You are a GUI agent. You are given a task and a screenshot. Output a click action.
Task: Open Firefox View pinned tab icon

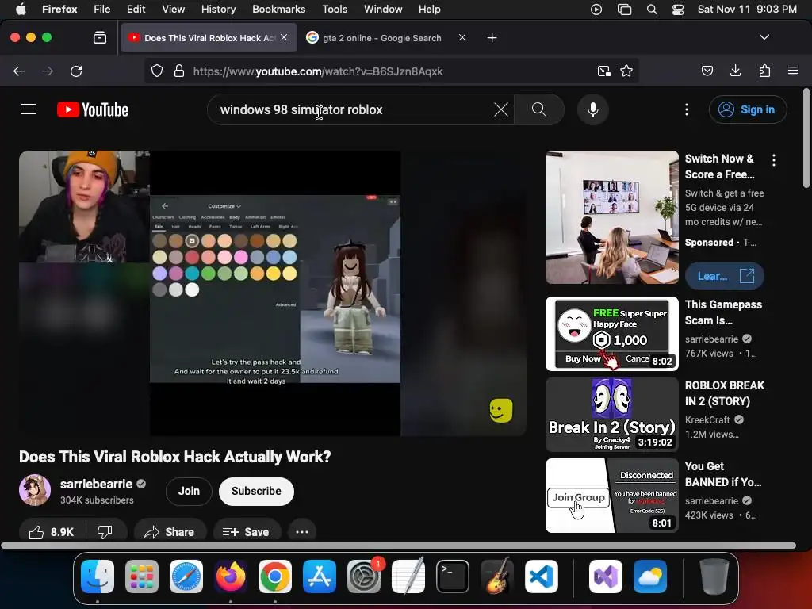100,38
